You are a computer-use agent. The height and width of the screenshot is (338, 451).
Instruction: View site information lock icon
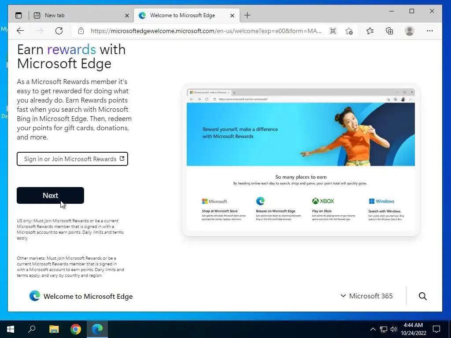81,31
